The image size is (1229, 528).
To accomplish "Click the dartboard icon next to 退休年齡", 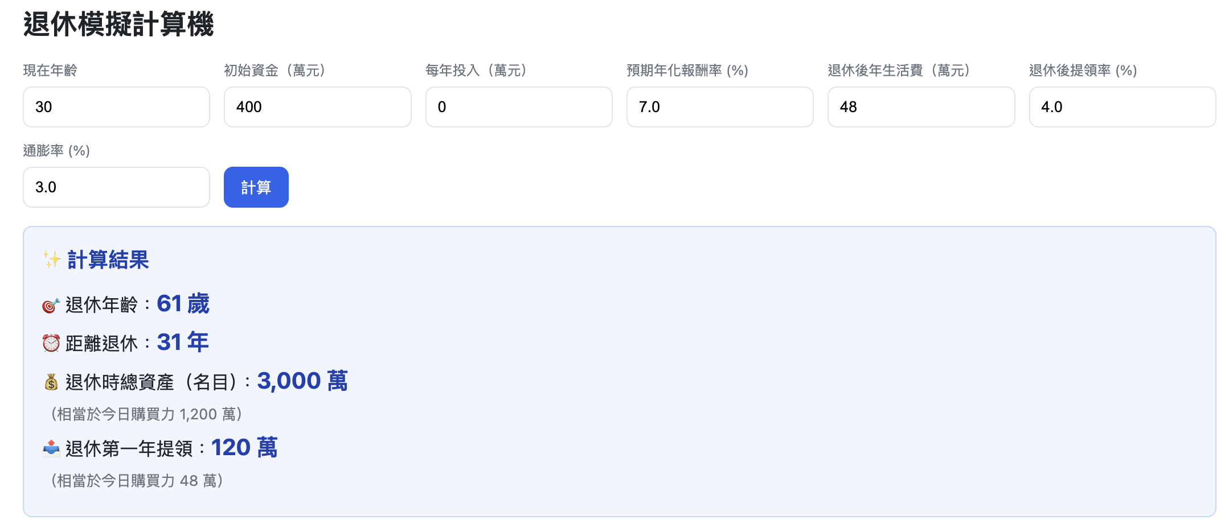I will (x=51, y=306).
